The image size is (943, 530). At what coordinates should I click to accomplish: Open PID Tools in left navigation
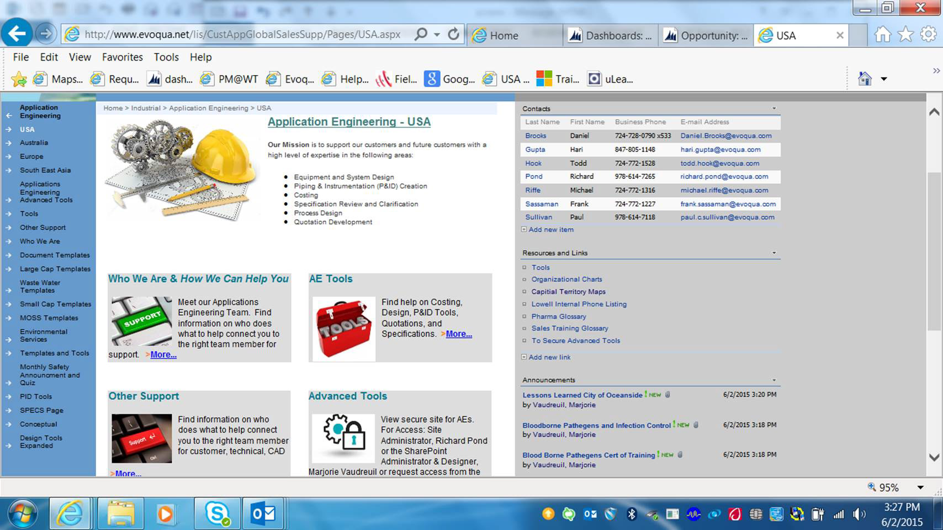[36, 396]
